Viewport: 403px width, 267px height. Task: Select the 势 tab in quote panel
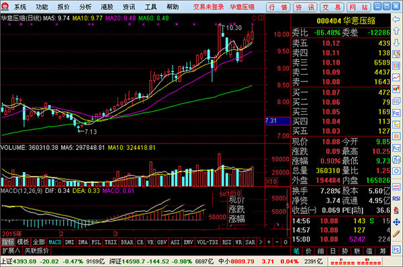pos(345,251)
